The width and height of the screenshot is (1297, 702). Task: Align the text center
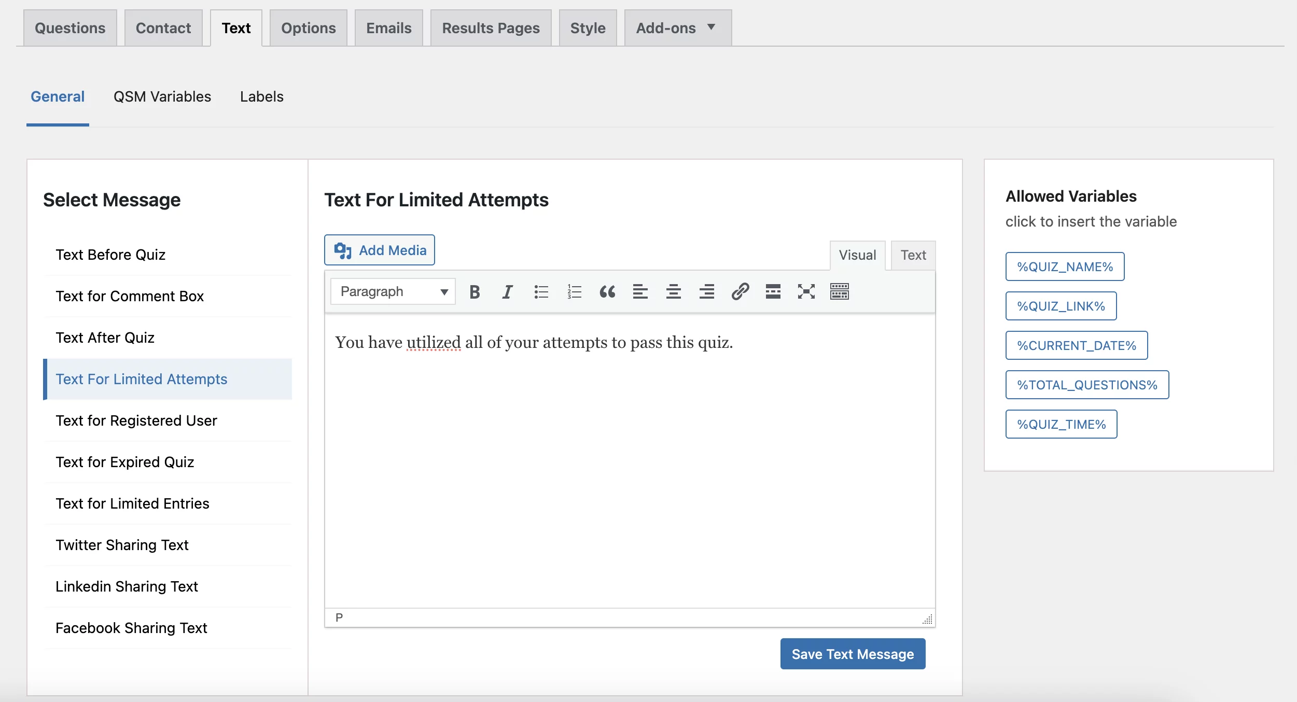click(x=674, y=291)
